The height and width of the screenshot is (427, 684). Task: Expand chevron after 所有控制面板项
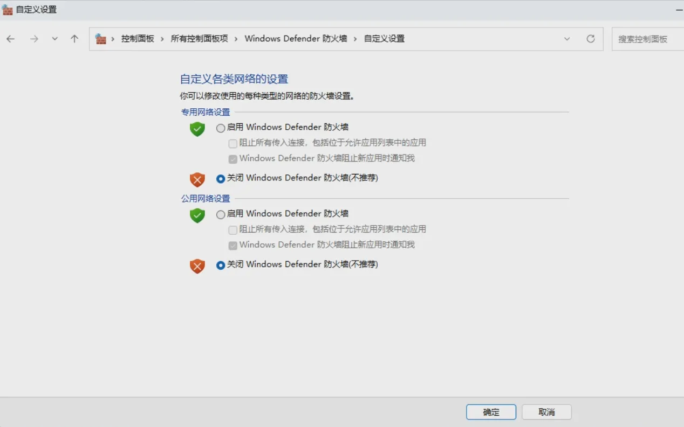tap(236, 39)
